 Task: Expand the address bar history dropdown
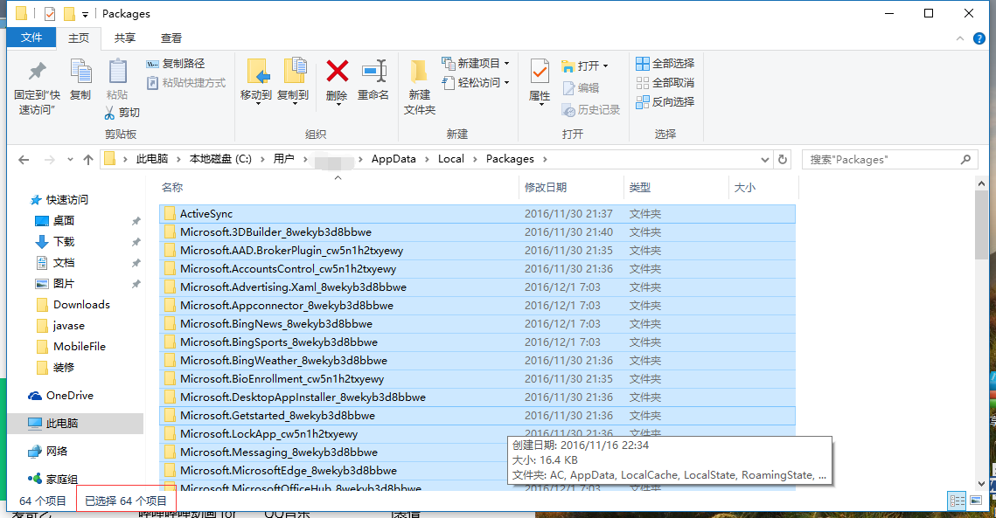(x=765, y=159)
